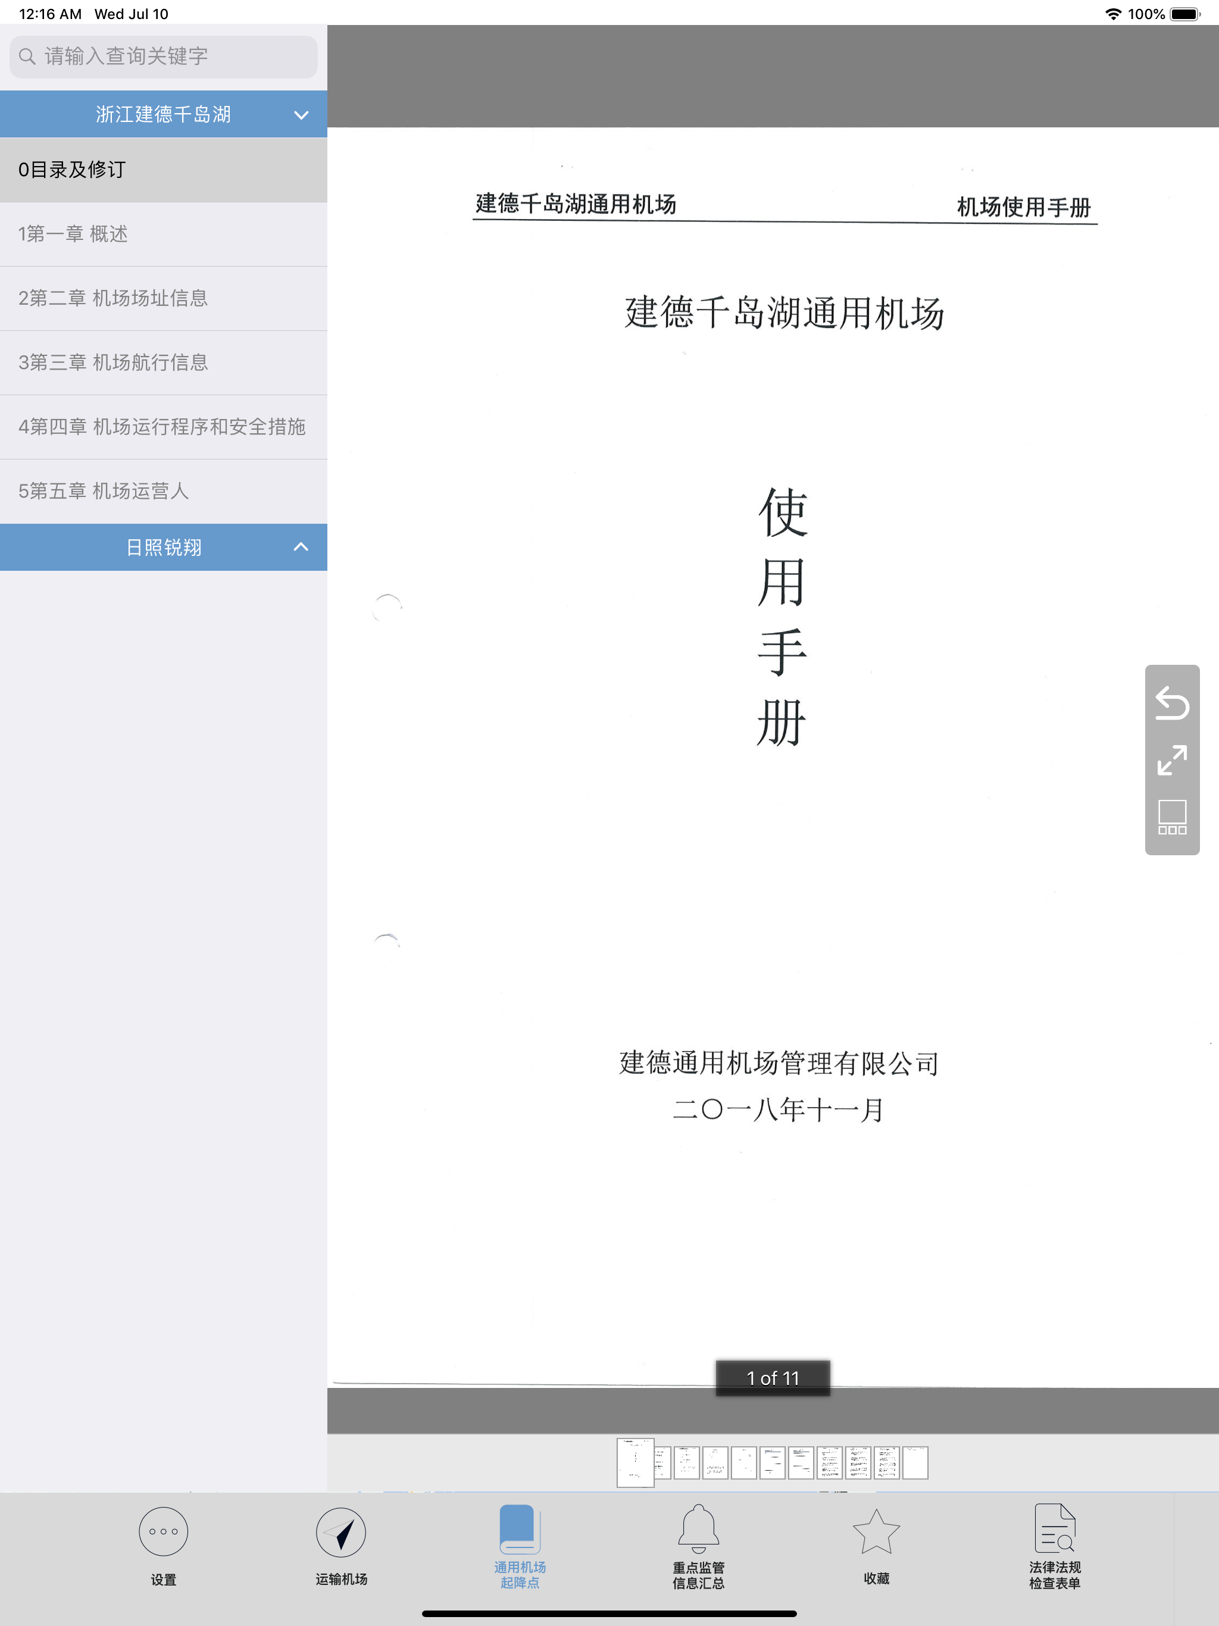Click the three-dots settings icon

point(163,1532)
